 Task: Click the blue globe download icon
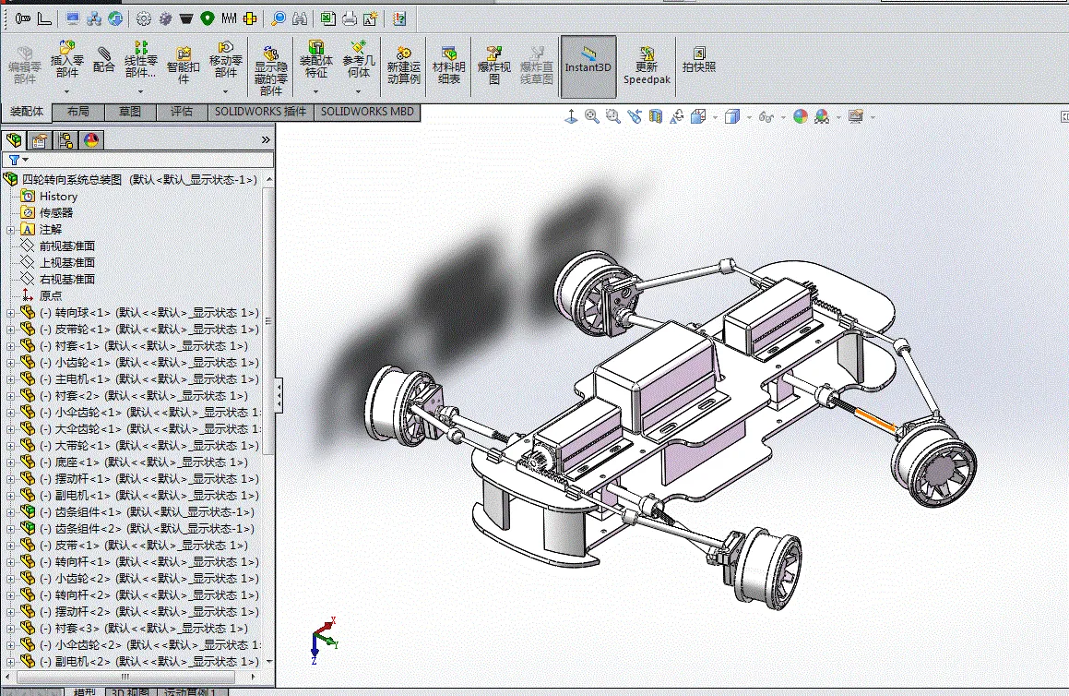tap(115, 18)
